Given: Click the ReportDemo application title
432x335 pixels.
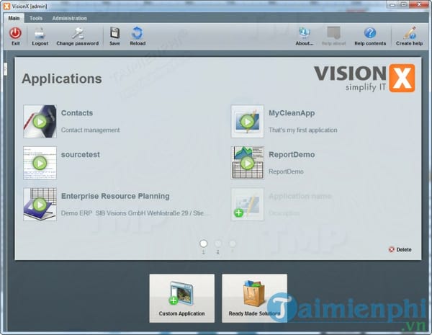Looking at the screenshot, I should coord(292,154).
